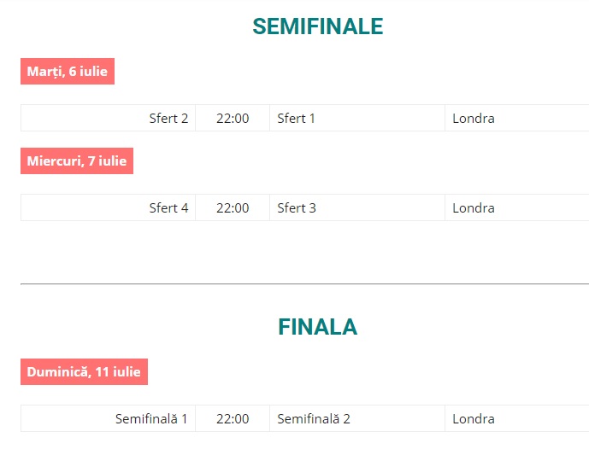Click Londra venue for the Sfert 4 match
Screen dimensions: 589x455
pos(474,208)
